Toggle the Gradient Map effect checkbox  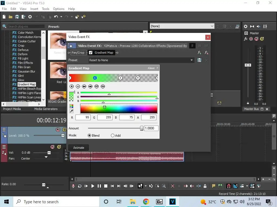[x=91, y=53]
